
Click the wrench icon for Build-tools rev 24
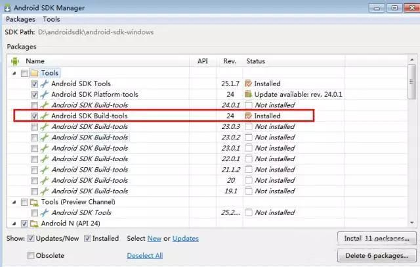[x=45, y=116]
